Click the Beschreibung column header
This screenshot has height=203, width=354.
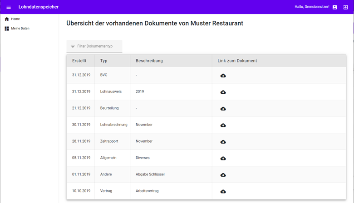point(149,61)
